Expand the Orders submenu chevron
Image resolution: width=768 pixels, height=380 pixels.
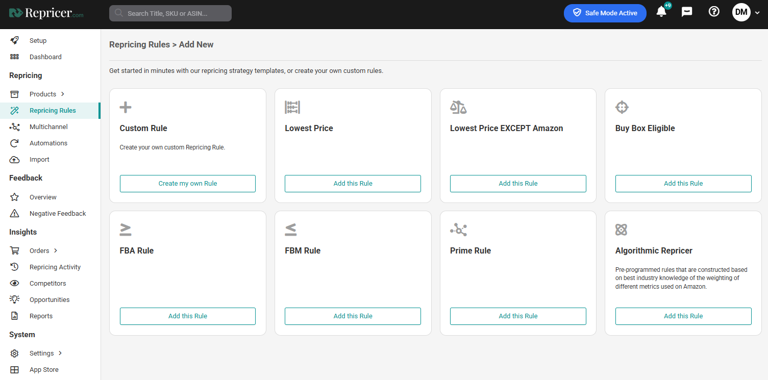point(56,250)
